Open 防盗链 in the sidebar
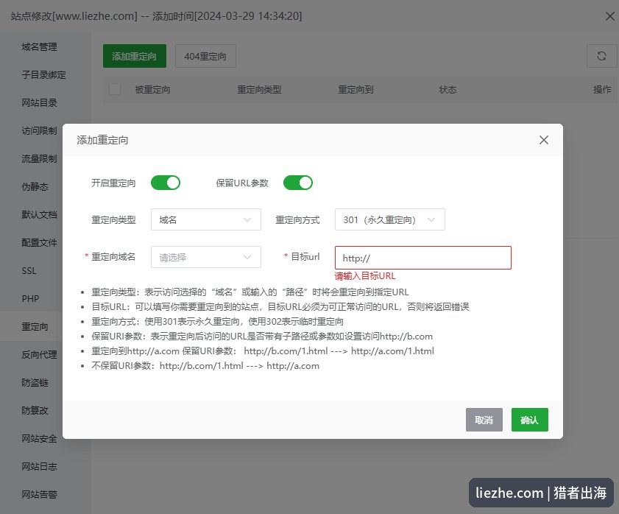 click(35, 383)
